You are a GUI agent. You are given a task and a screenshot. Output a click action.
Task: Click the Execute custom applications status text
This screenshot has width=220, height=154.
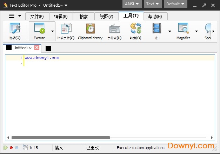point(141,148)
